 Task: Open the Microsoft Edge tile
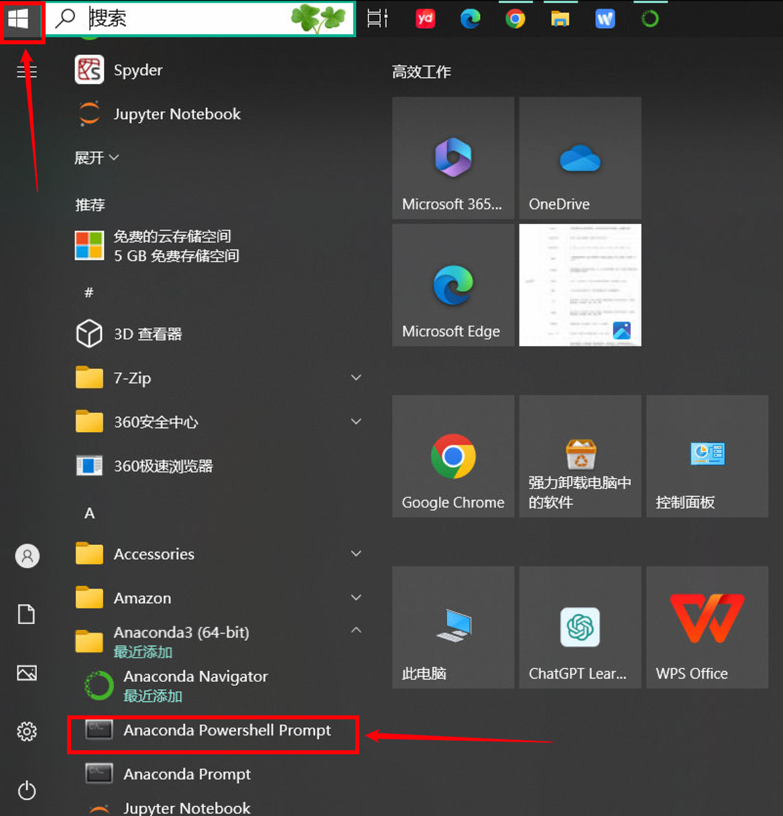[453, 285]
